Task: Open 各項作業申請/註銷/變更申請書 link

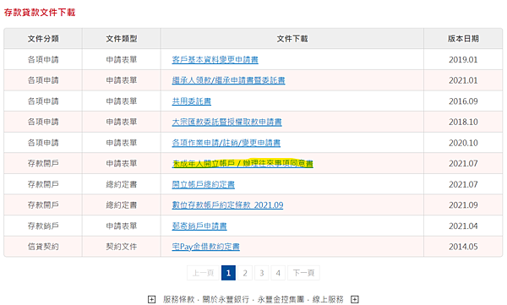Action: pyautogui.click(x=226, y=143)
